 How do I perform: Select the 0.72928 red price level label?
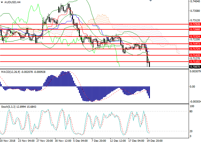195,25
